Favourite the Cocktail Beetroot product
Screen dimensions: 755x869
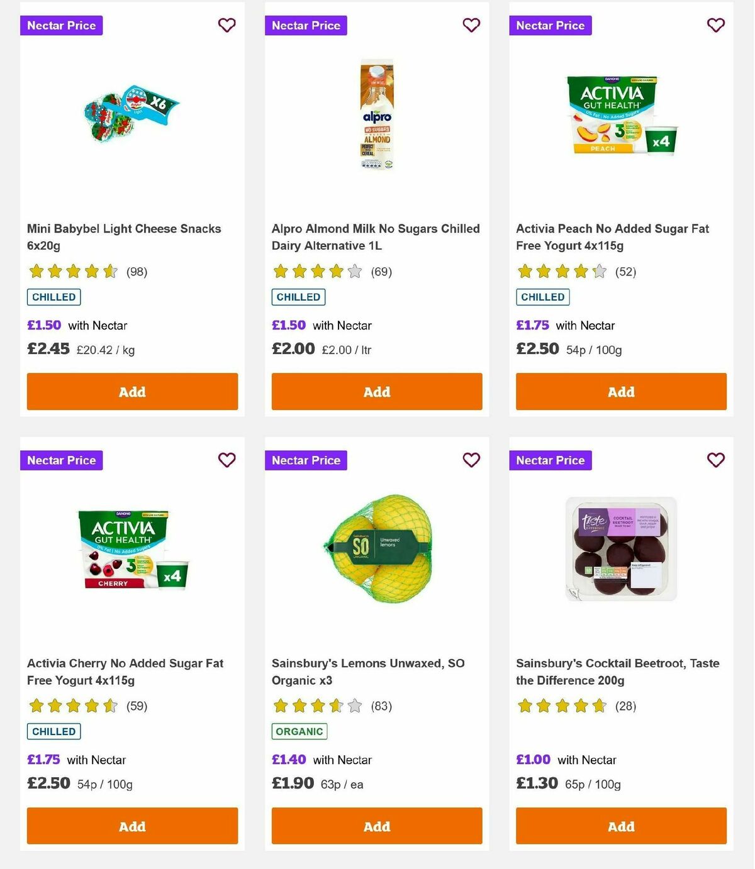pyautogui.click(x=715, y=460)
